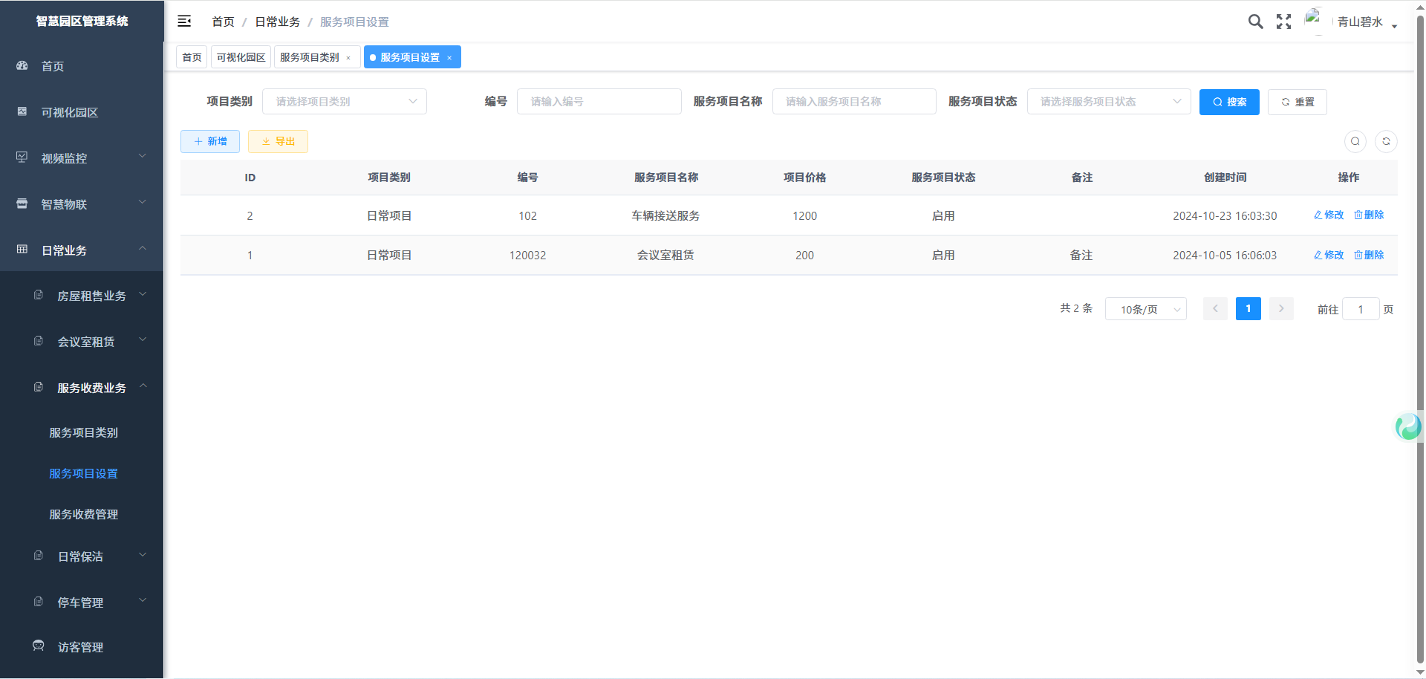Close the 服务项目设置 tab
The width and height of the screenshot is (1426, 679).
click(x=449, y=58)
